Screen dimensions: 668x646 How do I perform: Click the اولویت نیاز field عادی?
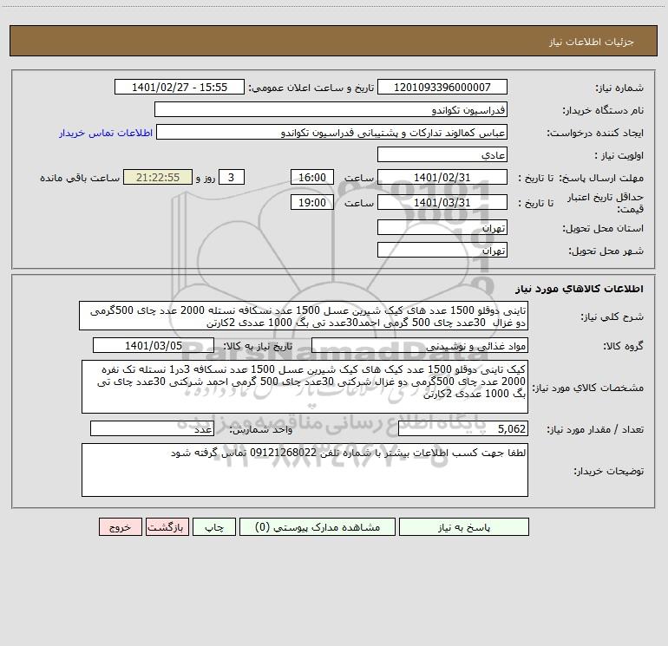[x=442, y=154]
